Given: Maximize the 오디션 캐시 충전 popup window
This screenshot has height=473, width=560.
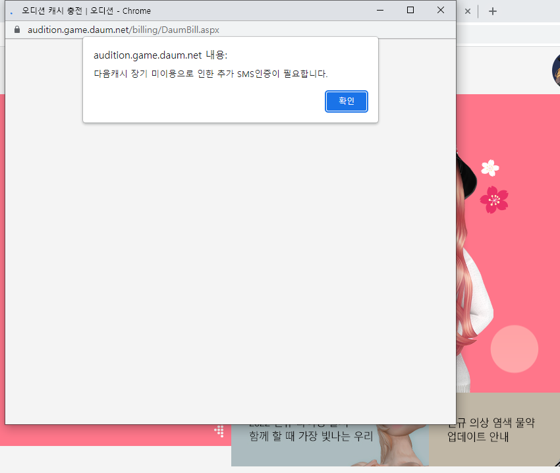Looking at the screenshot, I should coord(410,11).
